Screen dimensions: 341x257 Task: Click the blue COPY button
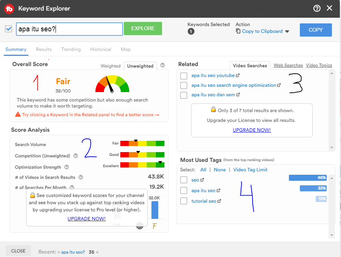(316, 30)
